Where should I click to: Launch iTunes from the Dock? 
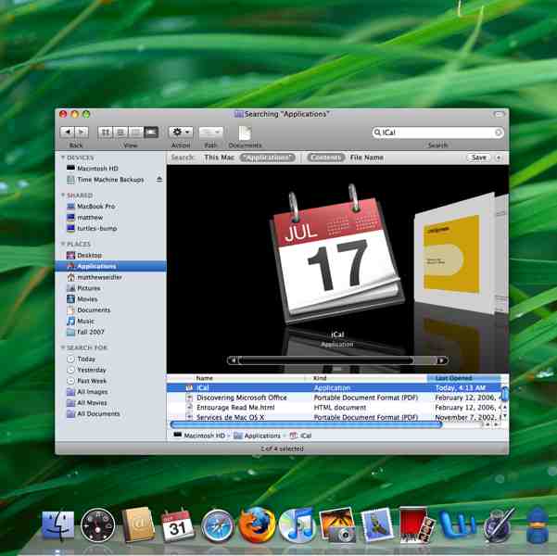click(297, 526)
